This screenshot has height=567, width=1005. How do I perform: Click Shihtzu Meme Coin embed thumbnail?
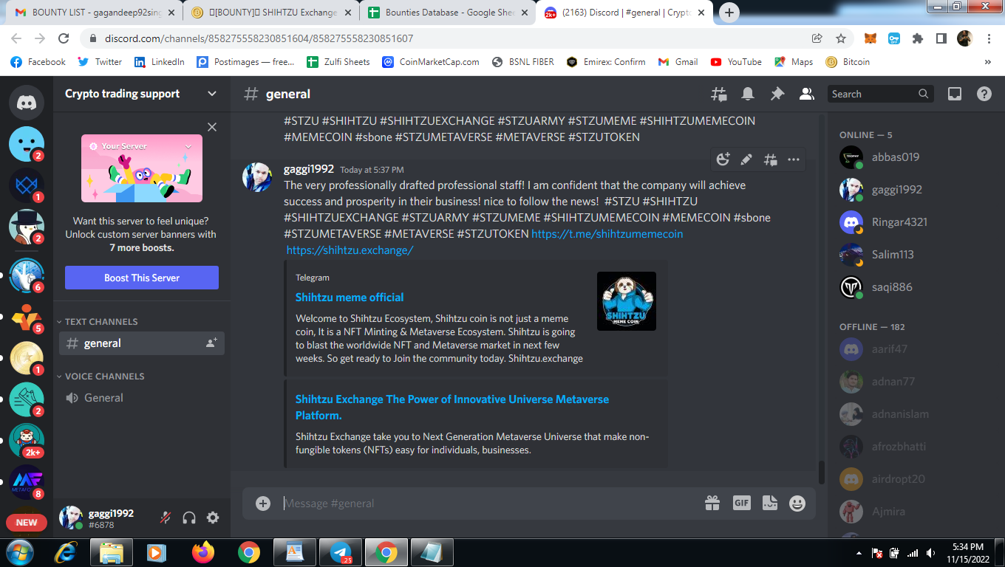(x=627, y=301)
